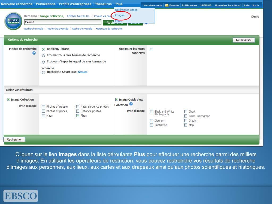Check Natural science photos

pos(78,107)
